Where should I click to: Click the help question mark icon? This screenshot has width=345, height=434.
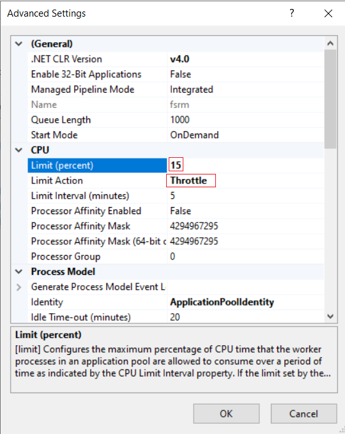[x=291, y=13]
